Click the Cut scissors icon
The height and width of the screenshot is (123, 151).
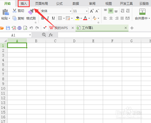click(x=15, y=11)
